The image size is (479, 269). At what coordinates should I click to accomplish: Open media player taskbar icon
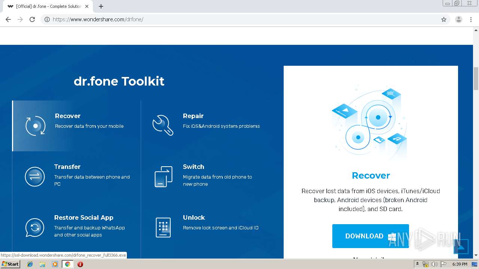coord(55,264)
